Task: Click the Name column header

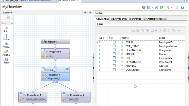Action: pos(125,38)
